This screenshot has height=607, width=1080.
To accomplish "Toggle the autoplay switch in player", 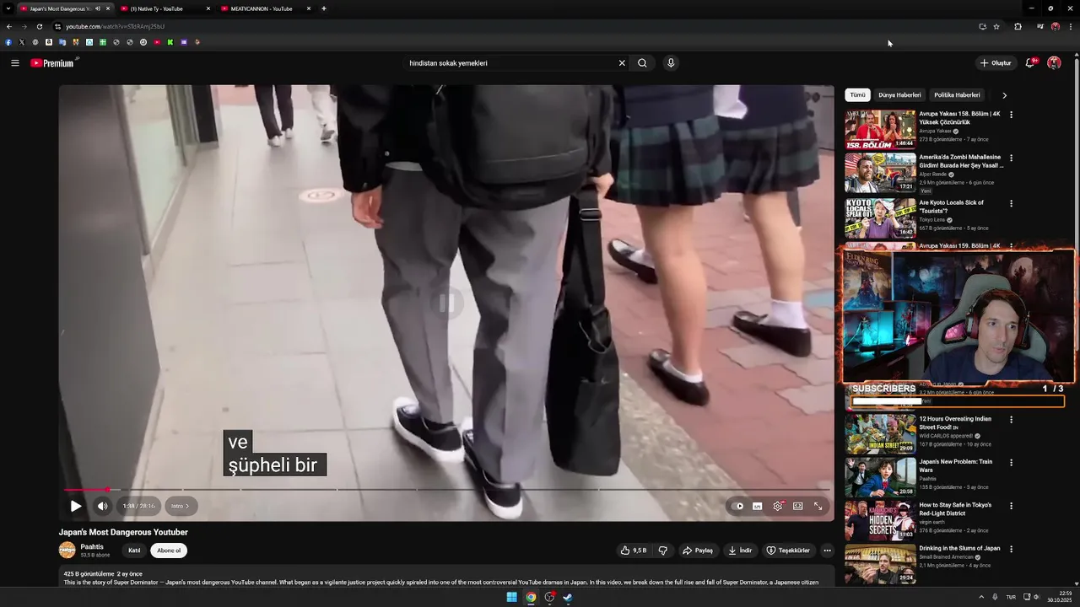I will click(x=738, y=506).
